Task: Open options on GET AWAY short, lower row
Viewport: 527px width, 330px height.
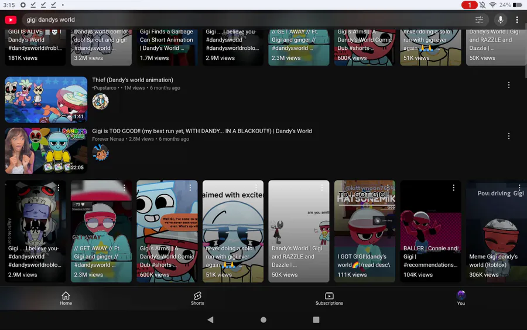Action: click(x=124, y=188)
